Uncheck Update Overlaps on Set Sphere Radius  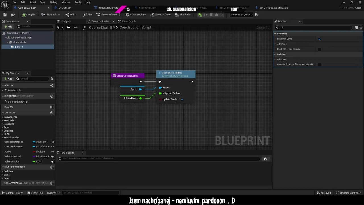pos(182,99)
